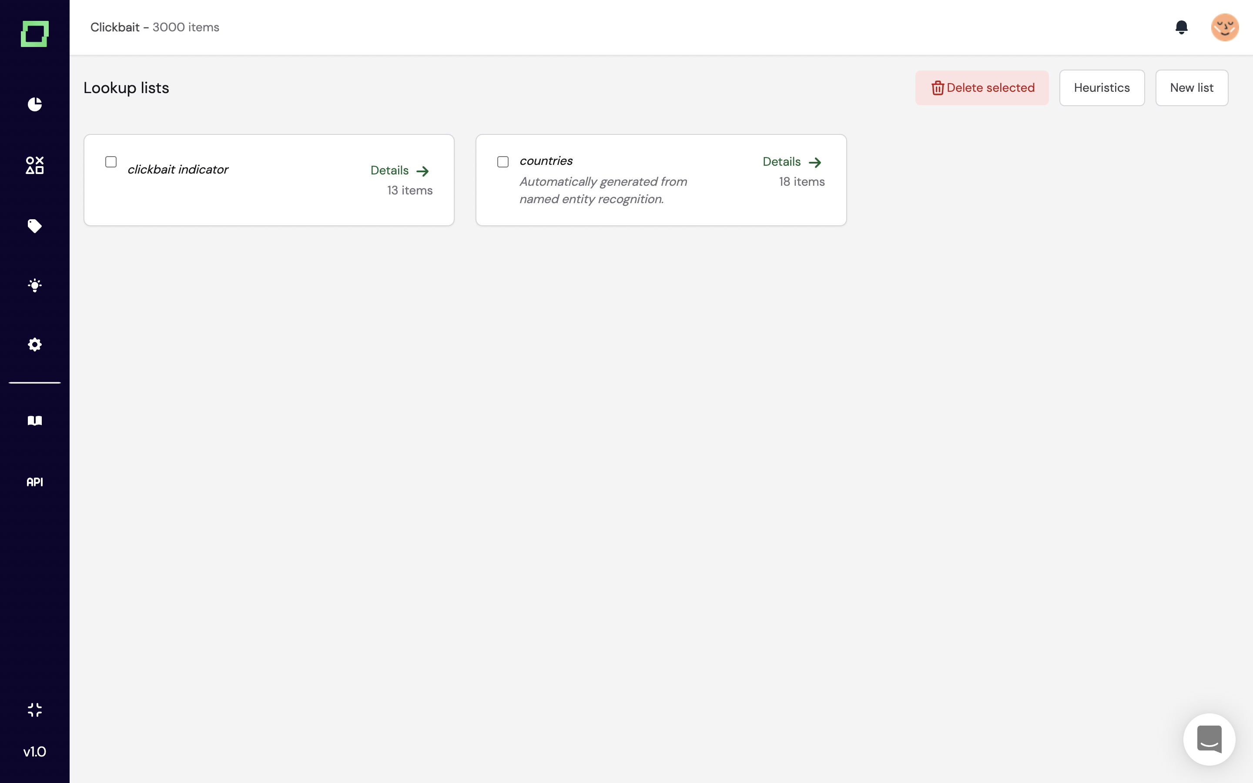
Task: Click the Delete selected button
Action: pyautogui.click(x=982, y=88)
